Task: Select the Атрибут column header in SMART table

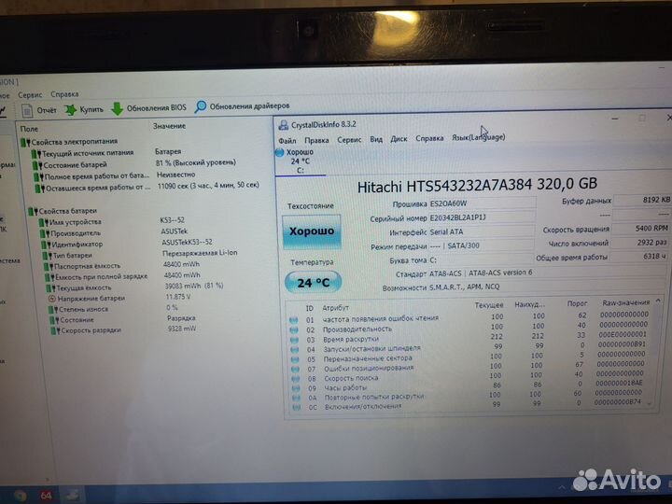Action: (336, 308)
